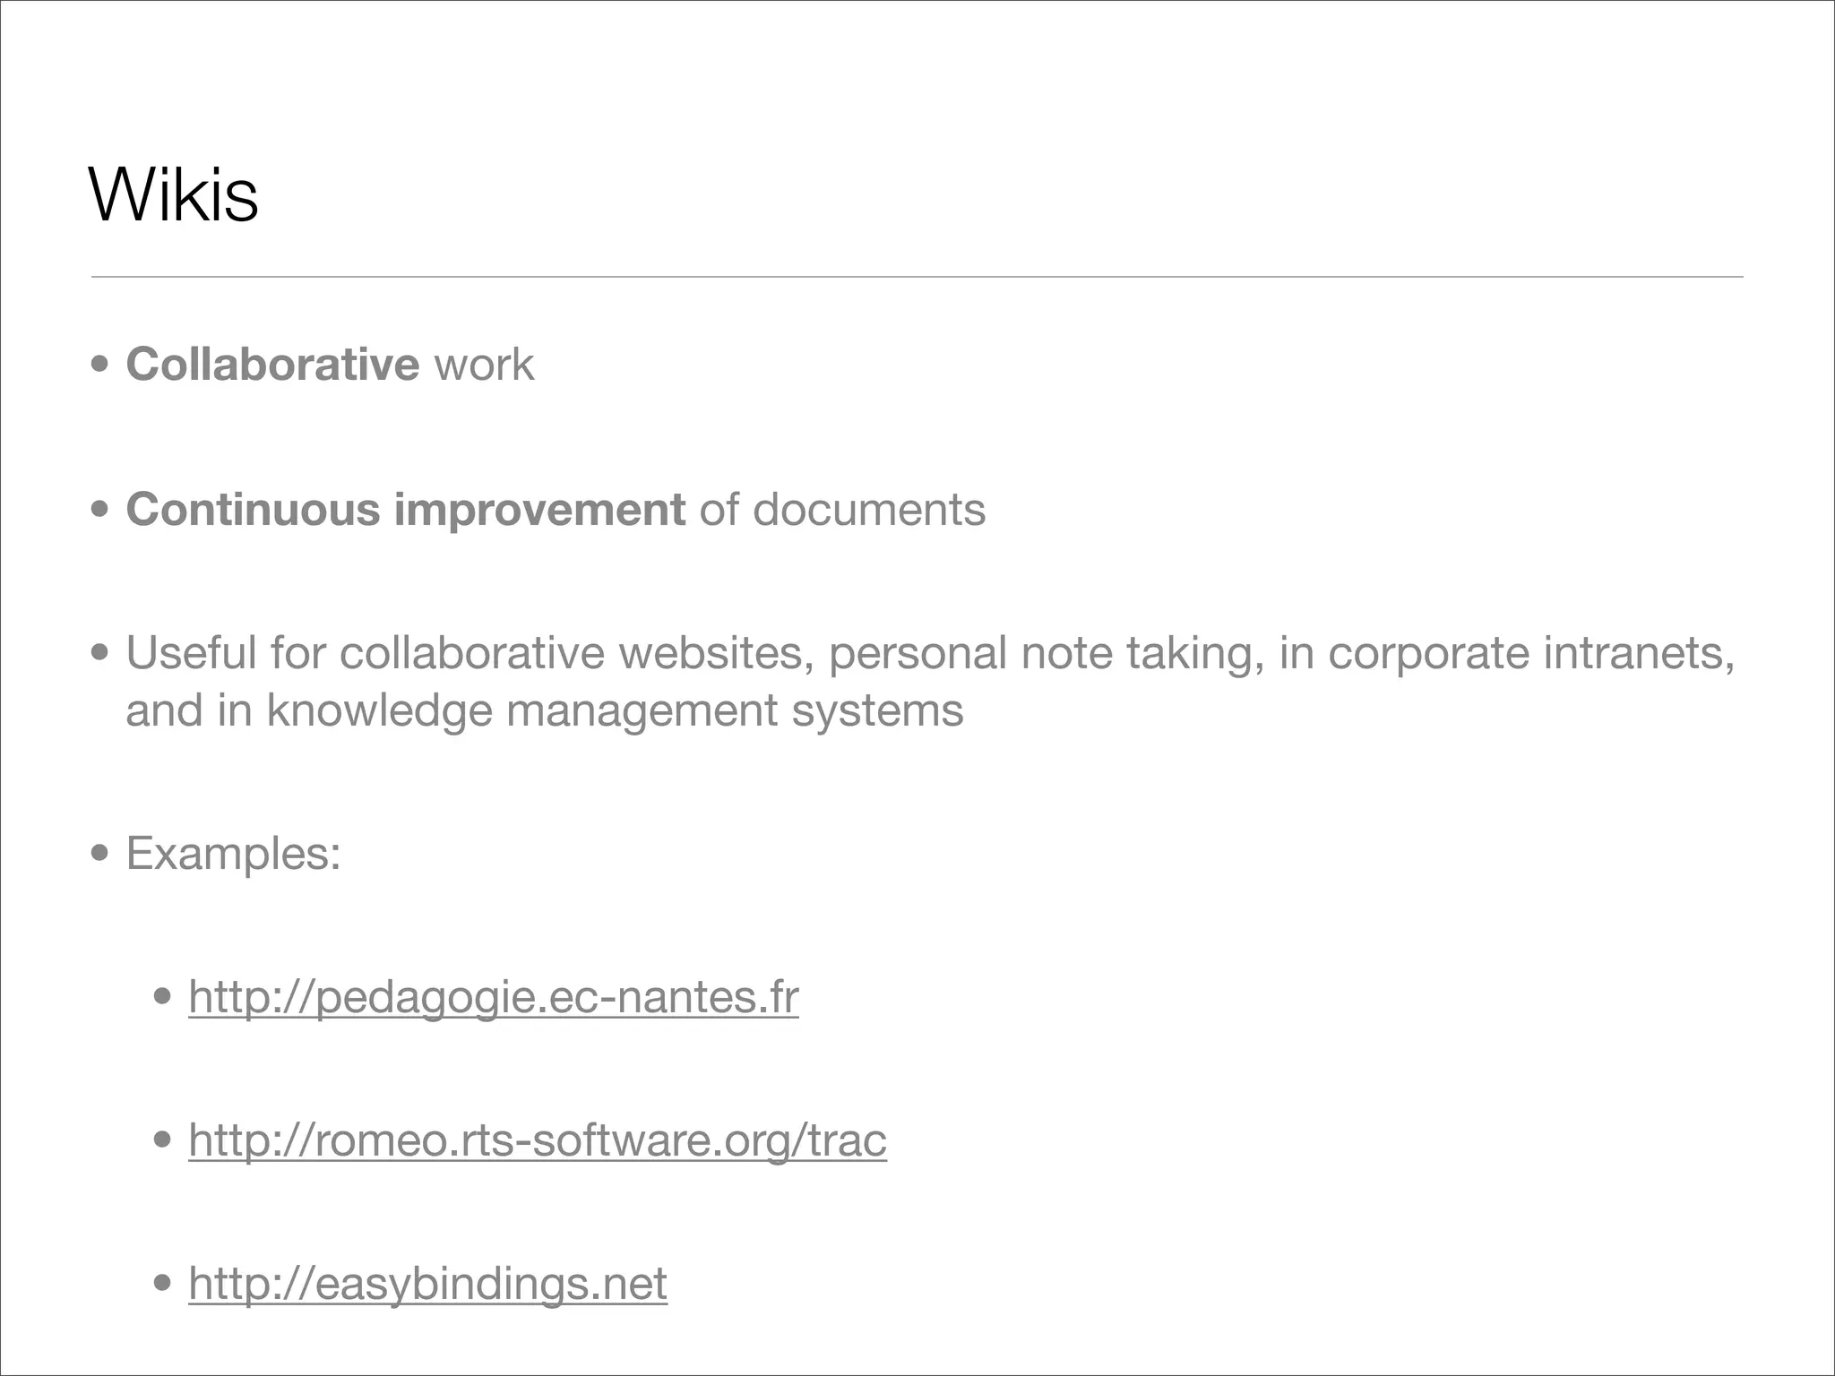This screenshot has width=1835, height=1376.
Task: Click the 'and in knowledge management systems' line
Action: pyautogui.click(x=545, y=710)
